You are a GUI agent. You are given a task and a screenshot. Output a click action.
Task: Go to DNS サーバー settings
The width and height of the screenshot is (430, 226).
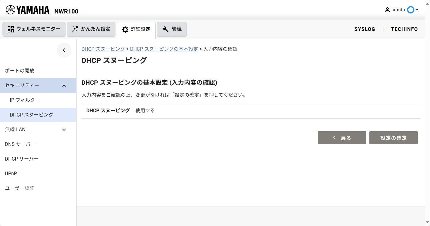point(20,144)
